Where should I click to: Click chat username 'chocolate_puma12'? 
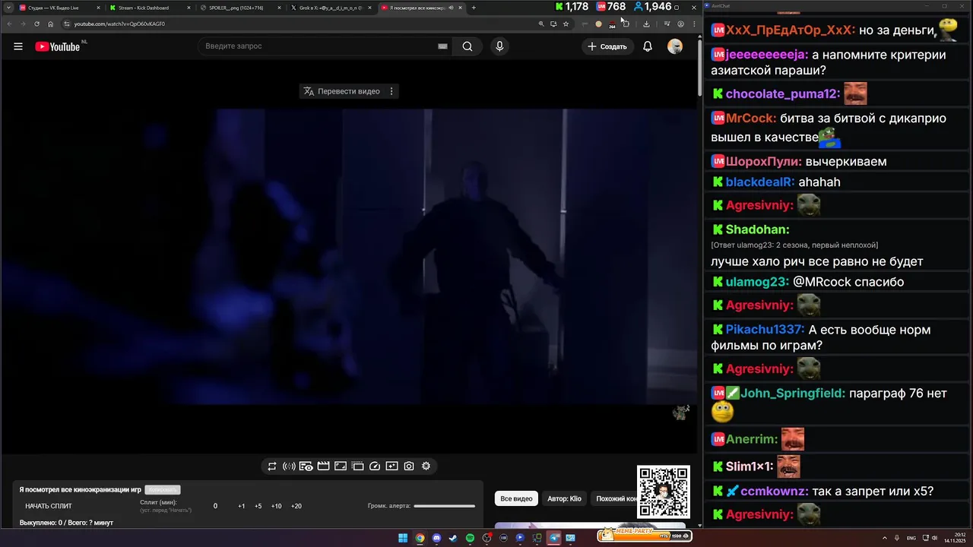pos(783,94)
